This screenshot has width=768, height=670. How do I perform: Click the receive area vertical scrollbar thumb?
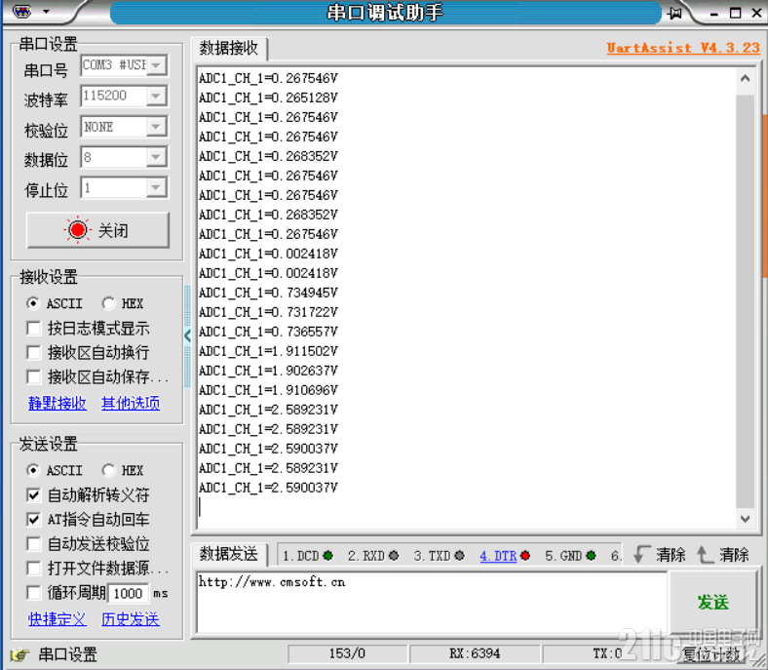pos(745,301)
